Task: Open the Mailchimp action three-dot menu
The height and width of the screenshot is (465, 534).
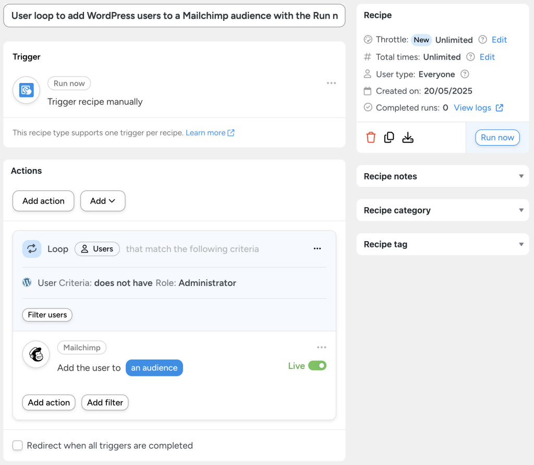Action: (x=322, y=347)
